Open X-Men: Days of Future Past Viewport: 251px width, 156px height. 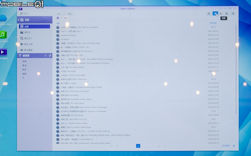click(80, 43)
